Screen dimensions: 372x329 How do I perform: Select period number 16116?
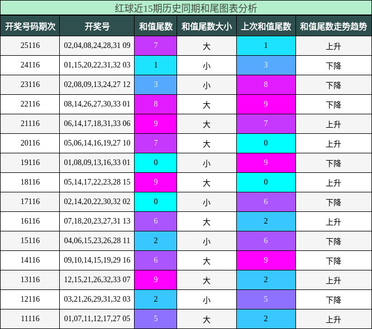point(30,221)
